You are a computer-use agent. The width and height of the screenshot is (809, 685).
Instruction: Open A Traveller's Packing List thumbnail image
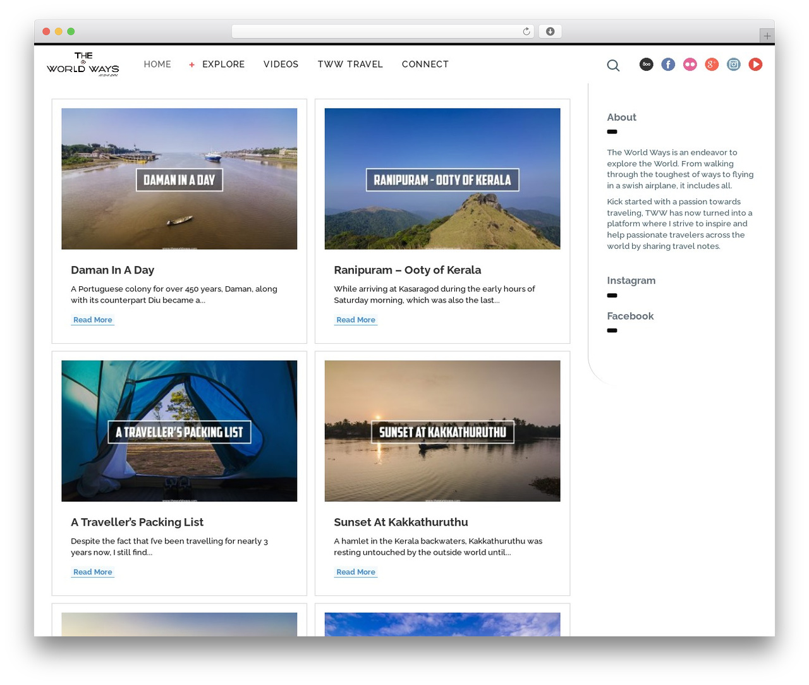[x=179, y=431]
